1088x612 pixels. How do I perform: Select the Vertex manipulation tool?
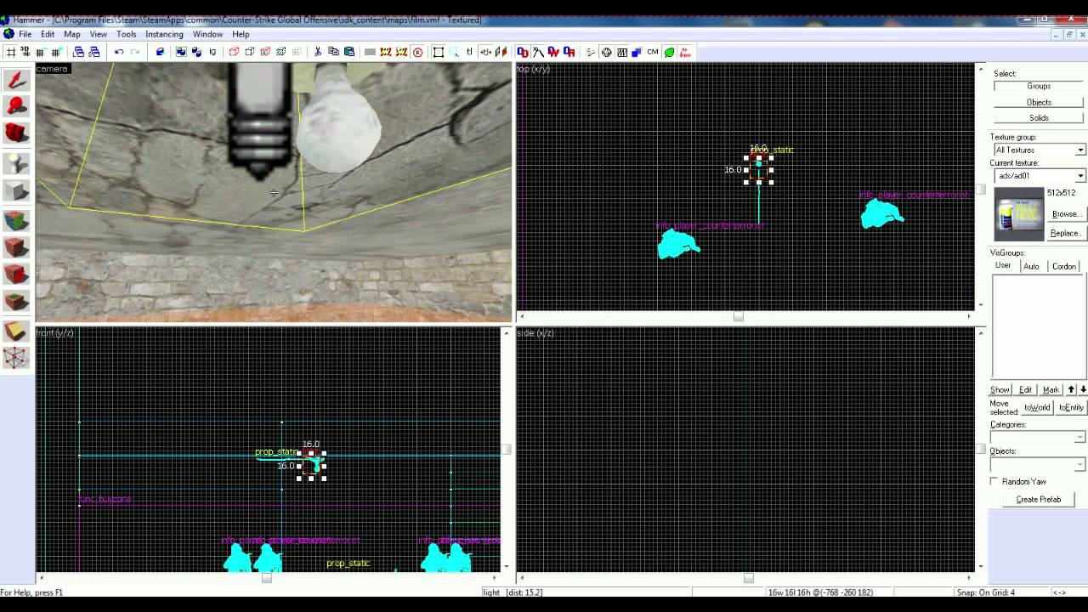(15, 358)
